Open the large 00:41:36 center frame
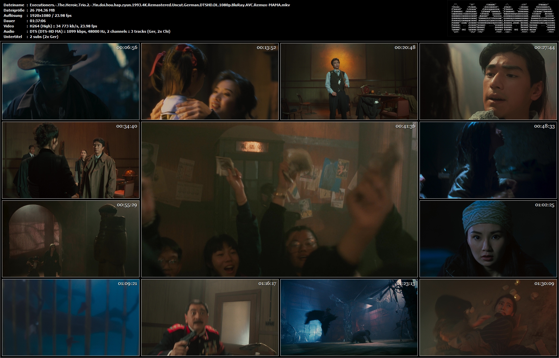Screen dimensions: 559x358 pos(279,199)
